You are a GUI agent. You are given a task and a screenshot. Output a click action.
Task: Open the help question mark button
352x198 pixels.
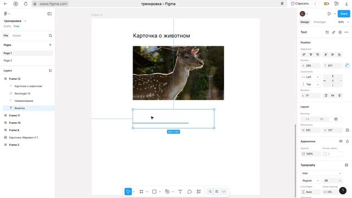coord(343,191)
